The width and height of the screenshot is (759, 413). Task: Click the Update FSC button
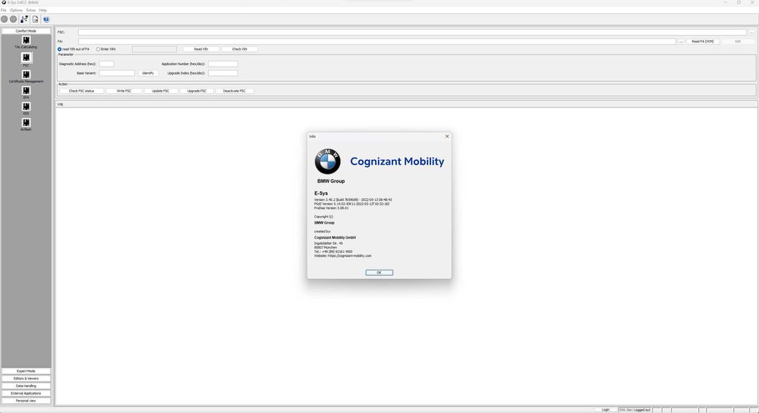(161, 91)
